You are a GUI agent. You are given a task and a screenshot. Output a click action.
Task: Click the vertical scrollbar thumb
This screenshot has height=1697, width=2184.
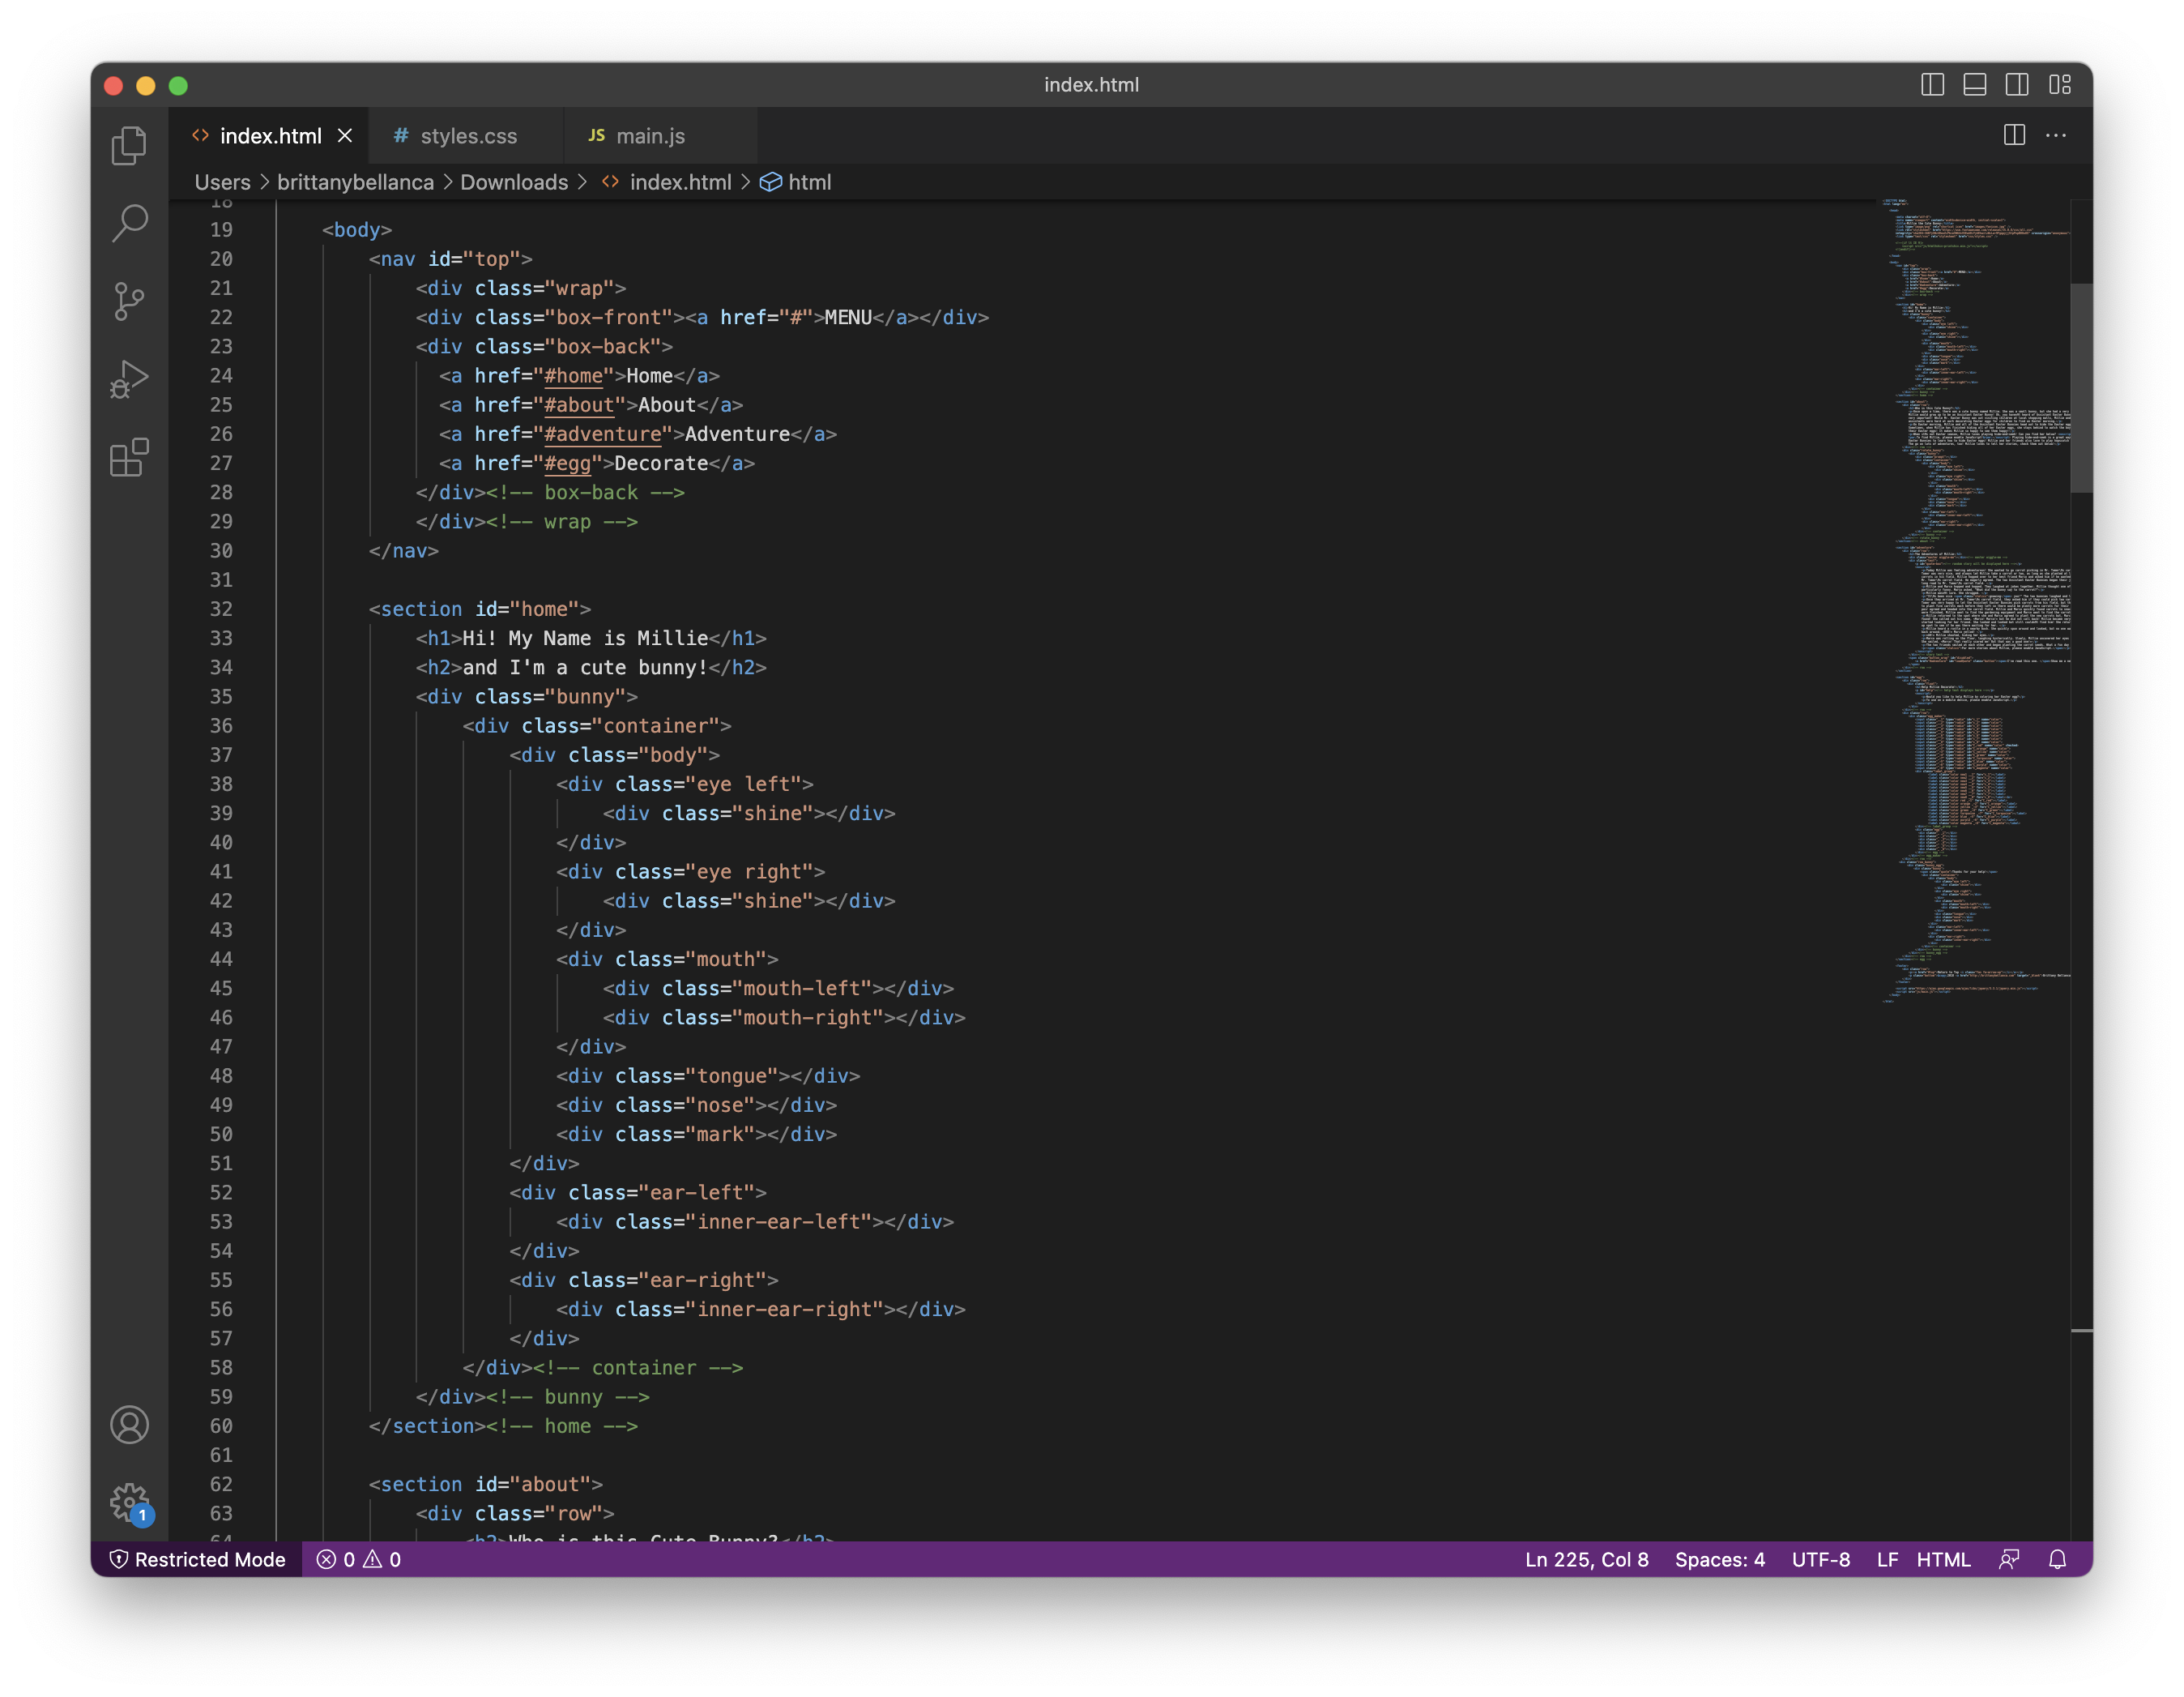click(2082, 388)
